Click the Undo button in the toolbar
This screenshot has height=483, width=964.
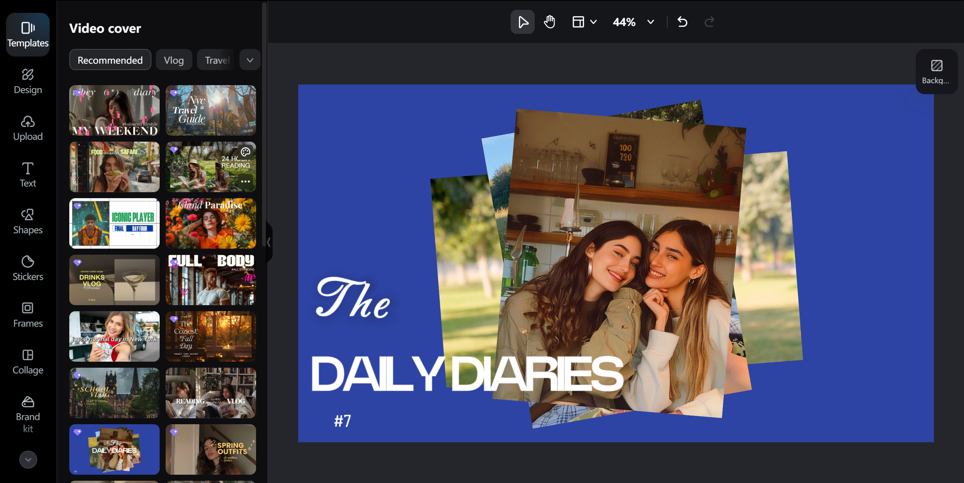[682, 22]
